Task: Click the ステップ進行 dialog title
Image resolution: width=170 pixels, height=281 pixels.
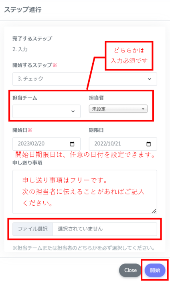Action: tap(23, 10)
